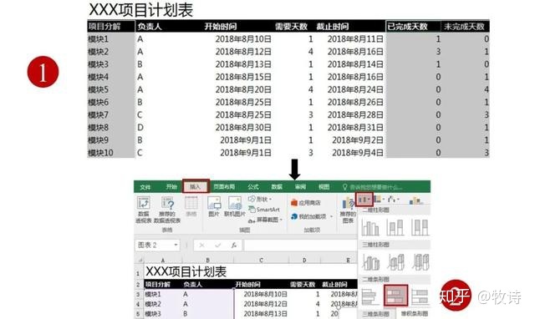Click the 2018年8月13日 cell in Excel sheet
Image resolution: width=535 pixels, height=319 pixels.
(x=266, y=313)
